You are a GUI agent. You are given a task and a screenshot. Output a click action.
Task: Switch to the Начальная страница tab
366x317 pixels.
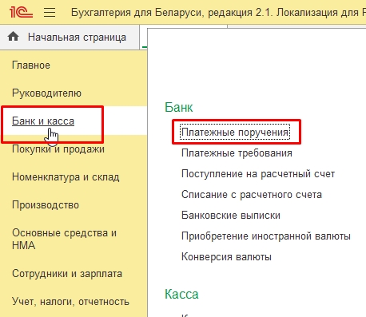pyautogui.click(x=70, y=37)
